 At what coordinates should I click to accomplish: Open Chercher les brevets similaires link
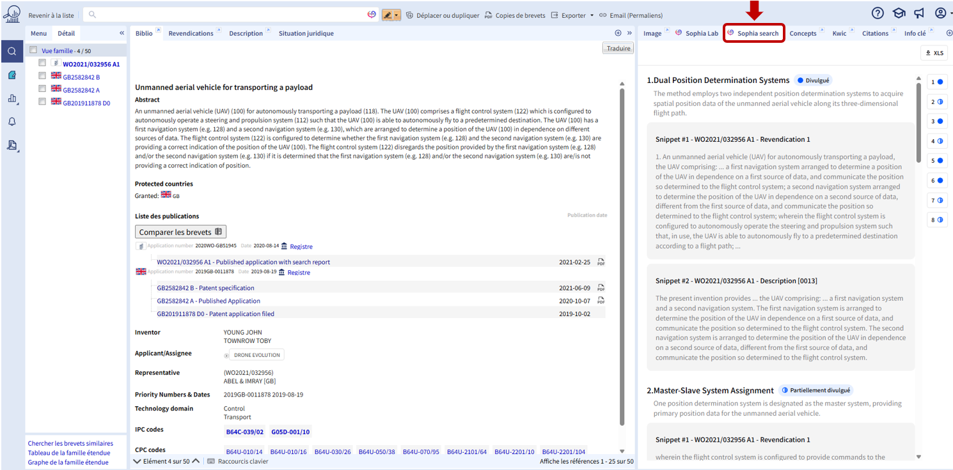[70, 443]
